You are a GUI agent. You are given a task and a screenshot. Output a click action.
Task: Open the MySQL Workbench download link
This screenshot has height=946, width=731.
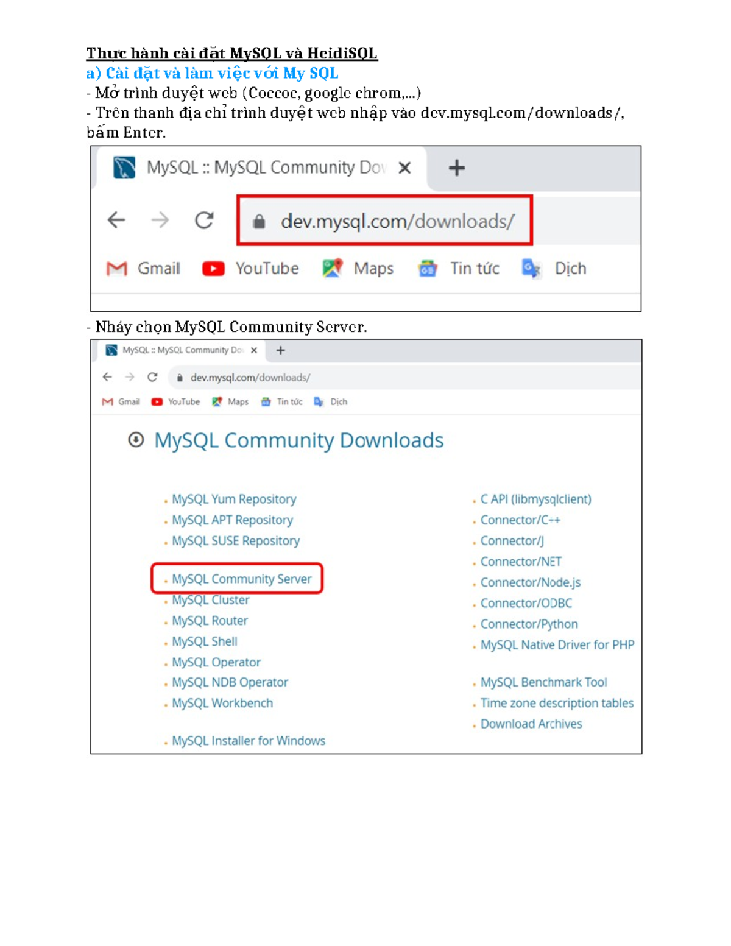click(x=222, y=703)
